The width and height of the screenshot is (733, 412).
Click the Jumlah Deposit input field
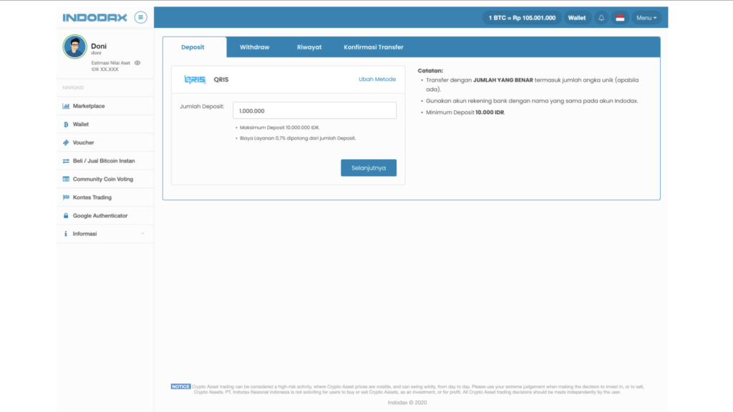coord(314,110)
